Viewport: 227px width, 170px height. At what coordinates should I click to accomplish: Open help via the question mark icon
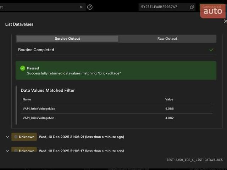[x=90, y=7]
